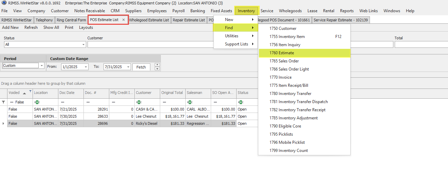Screen dimensions: 448x176
Task: Switch to the Repair Estimate List tab
Action: click(x=189, y=20)
